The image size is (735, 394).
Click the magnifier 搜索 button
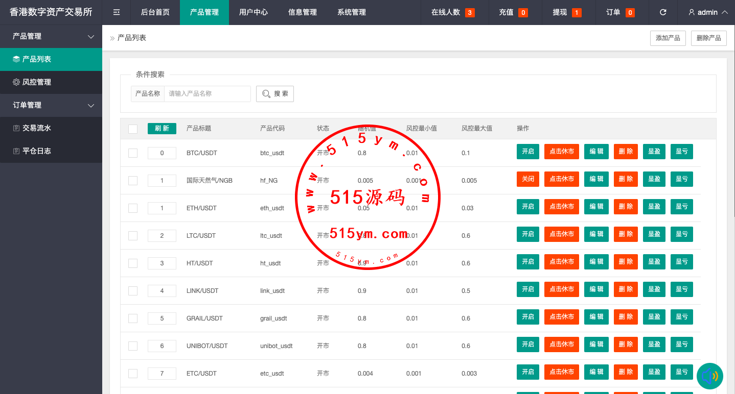(x=275, y=94)
